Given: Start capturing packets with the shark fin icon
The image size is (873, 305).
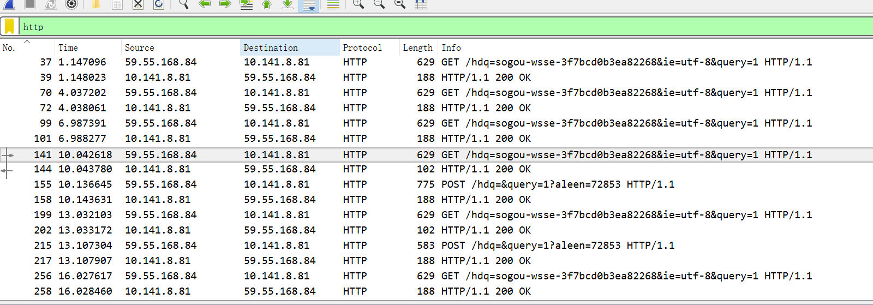Looking at the screenshot, I should click(9, 4).
